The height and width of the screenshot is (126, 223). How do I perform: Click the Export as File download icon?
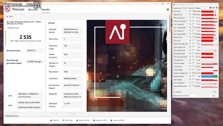tap(77, 120)
